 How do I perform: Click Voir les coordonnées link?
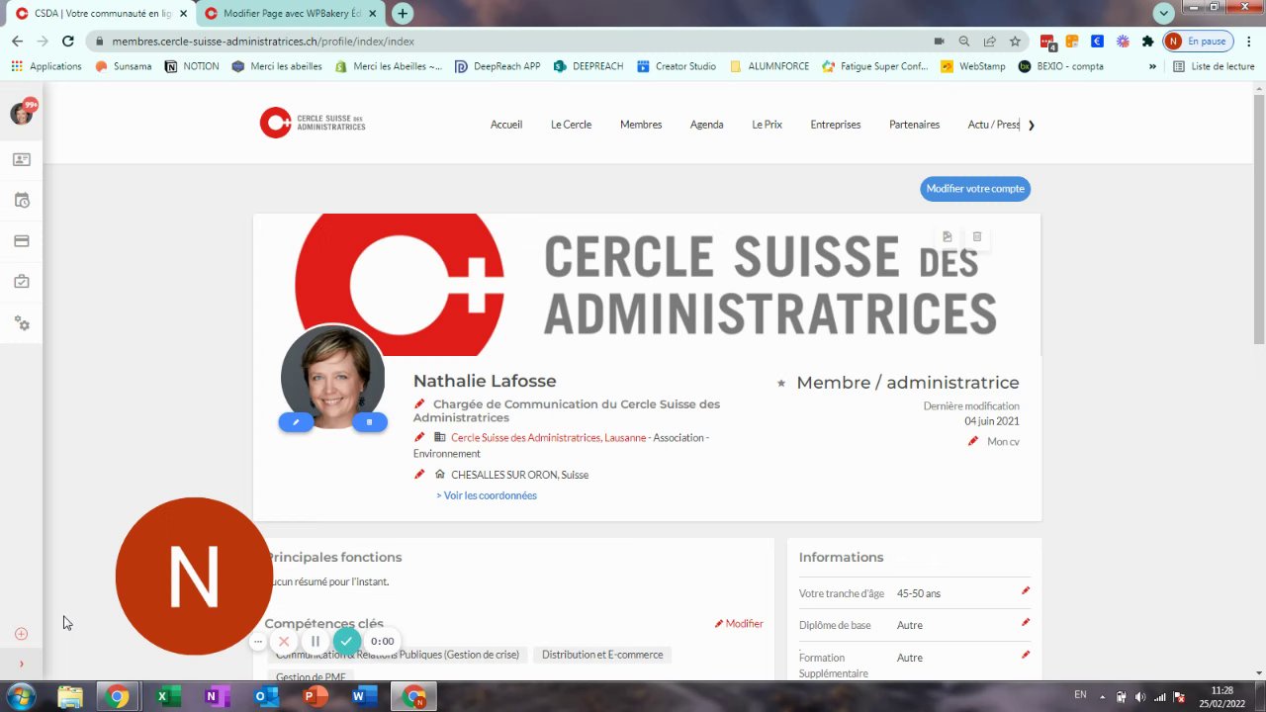click(487, 495)
